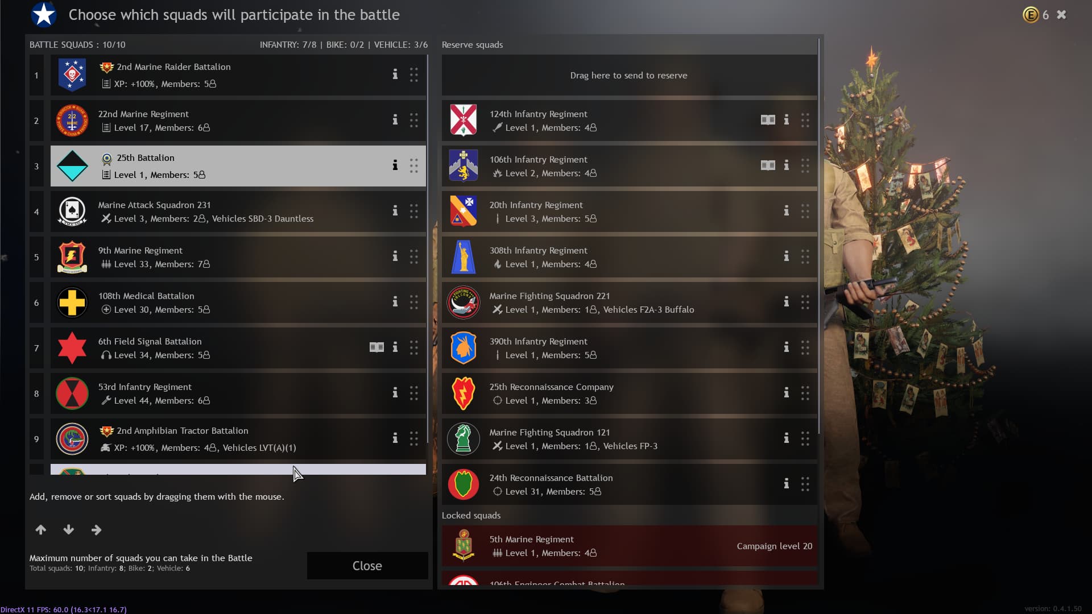The image size is (1092, 614).
Task: Send selected squad to reserve with right arrow
Action: pyautogui.click(x=97, y=530)
